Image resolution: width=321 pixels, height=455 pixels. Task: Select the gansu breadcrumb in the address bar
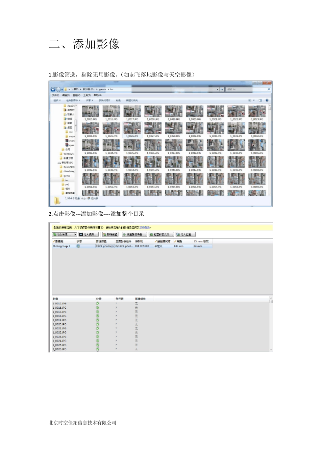pos(102,89)
